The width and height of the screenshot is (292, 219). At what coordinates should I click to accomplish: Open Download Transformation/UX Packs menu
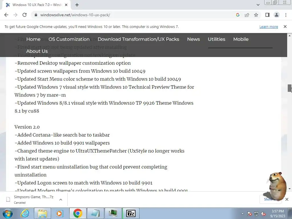click(138, 39)
